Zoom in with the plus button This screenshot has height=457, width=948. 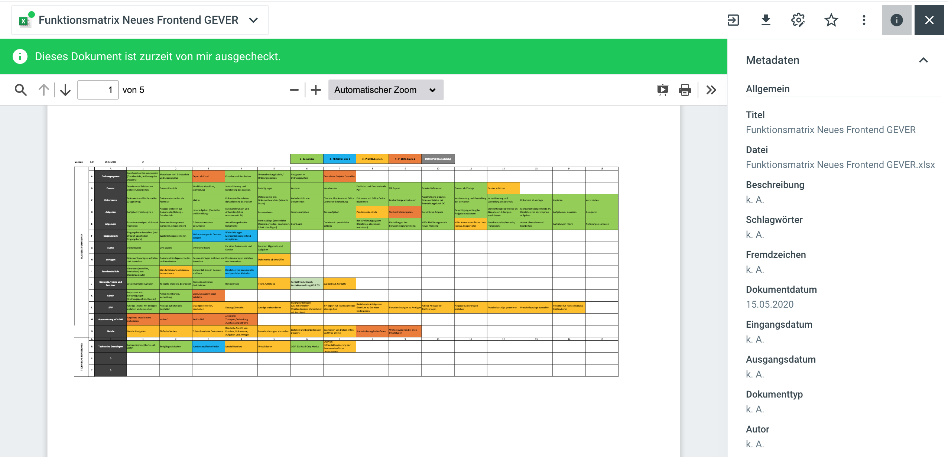click(316, 90)
